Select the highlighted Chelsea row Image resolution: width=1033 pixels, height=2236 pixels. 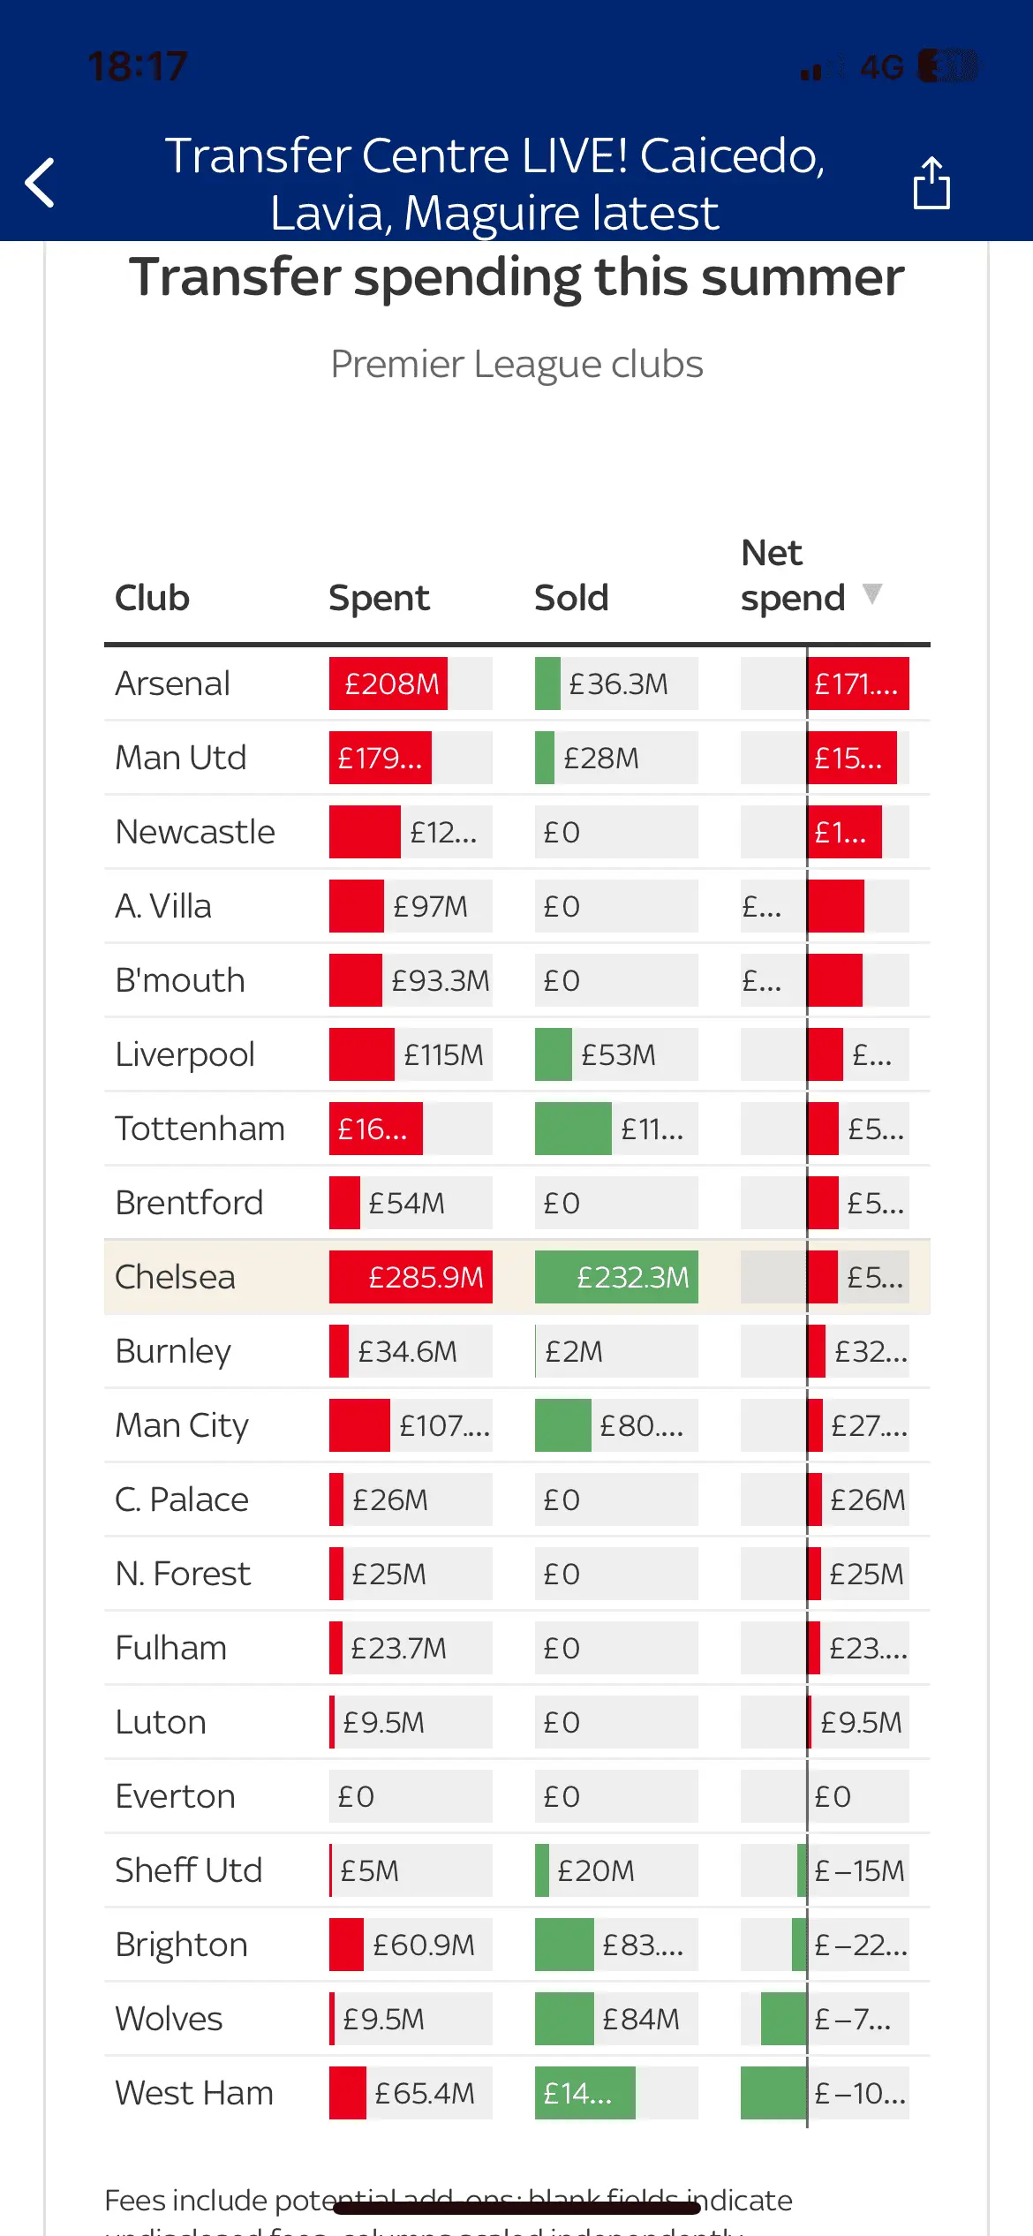point(175,1277)
